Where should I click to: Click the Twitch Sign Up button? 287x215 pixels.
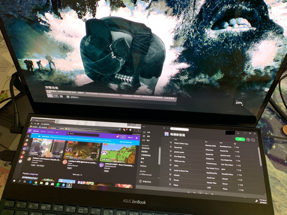(130, 137)
